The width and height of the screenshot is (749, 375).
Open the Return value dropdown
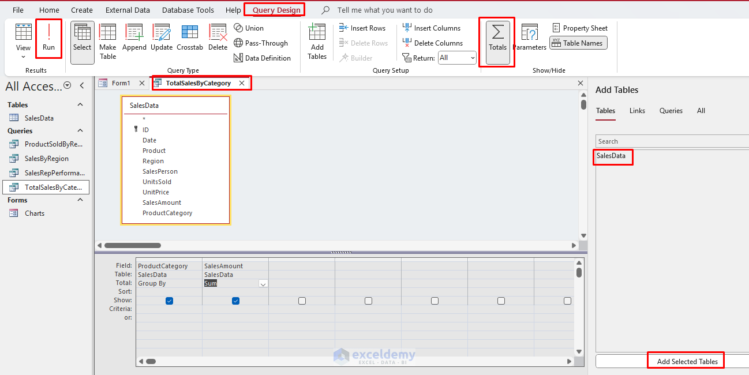472,58
